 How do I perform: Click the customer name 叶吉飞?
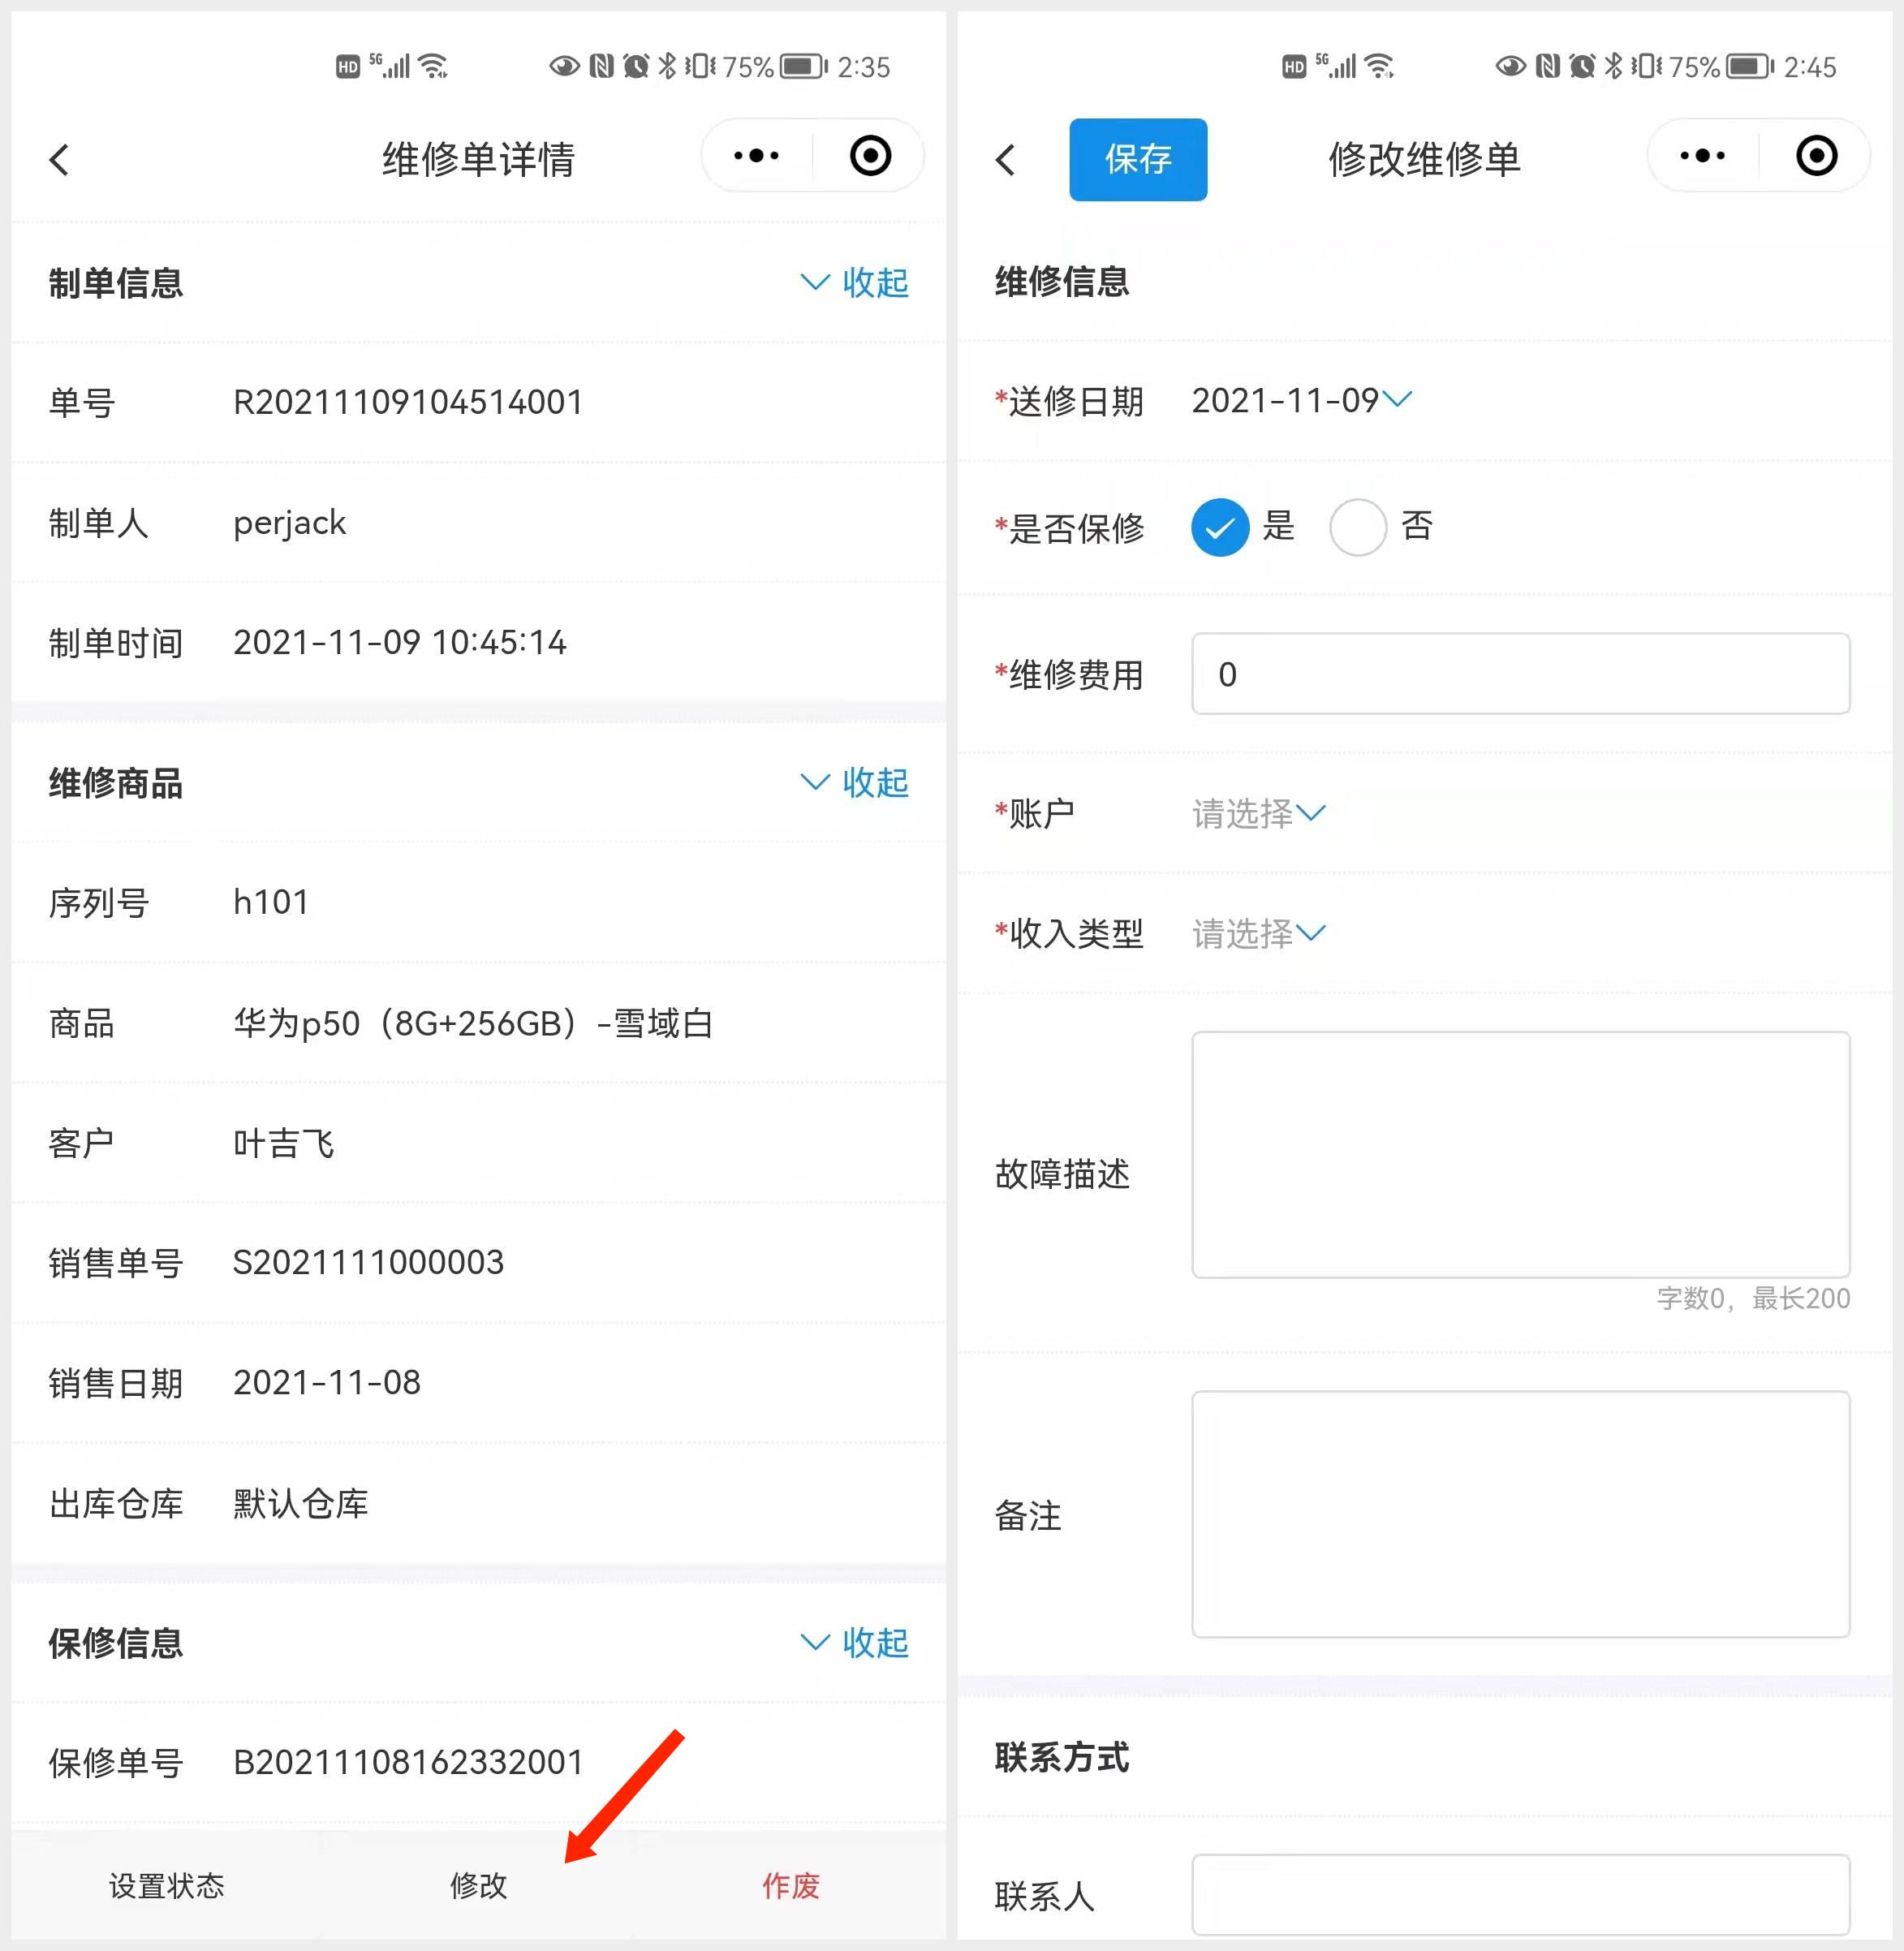(x=283, y=1143)
